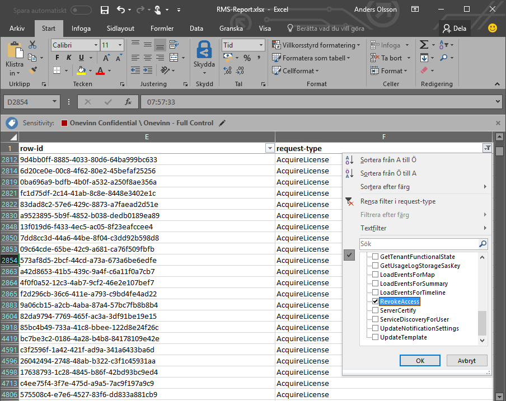Screen dimensions: 506x401
Task: Select Rensa filter i request-type
Action: (397, 201)
